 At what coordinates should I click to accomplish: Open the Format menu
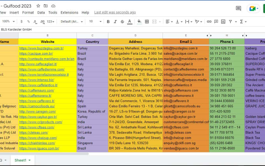pos(28,12)
